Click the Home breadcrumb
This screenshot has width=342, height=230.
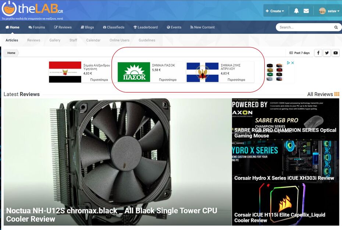11,53
